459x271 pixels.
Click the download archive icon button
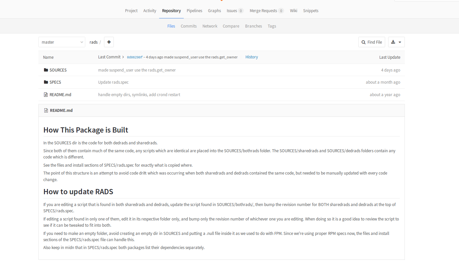point(393,42)
